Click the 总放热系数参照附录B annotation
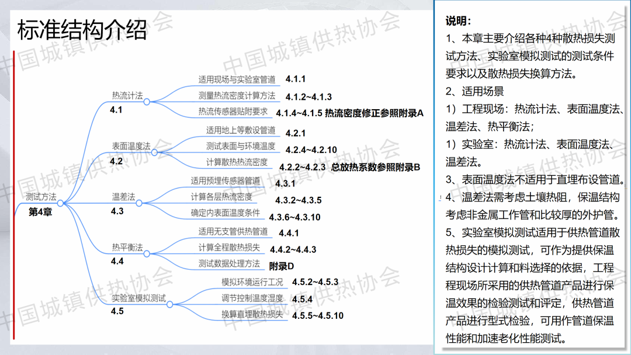The width and height of the screenshot is (631, 355). [376, 167]
